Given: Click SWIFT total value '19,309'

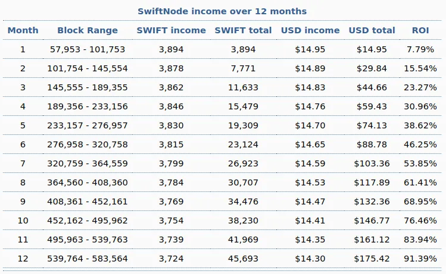Looking at the screenshot, I should [x=243, y=125].
